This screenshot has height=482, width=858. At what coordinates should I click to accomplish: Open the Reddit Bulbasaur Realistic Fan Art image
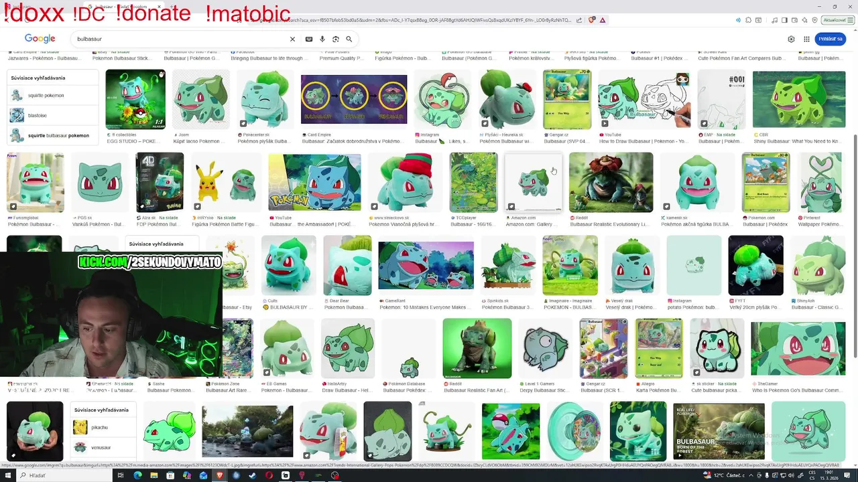coord(477,348)
